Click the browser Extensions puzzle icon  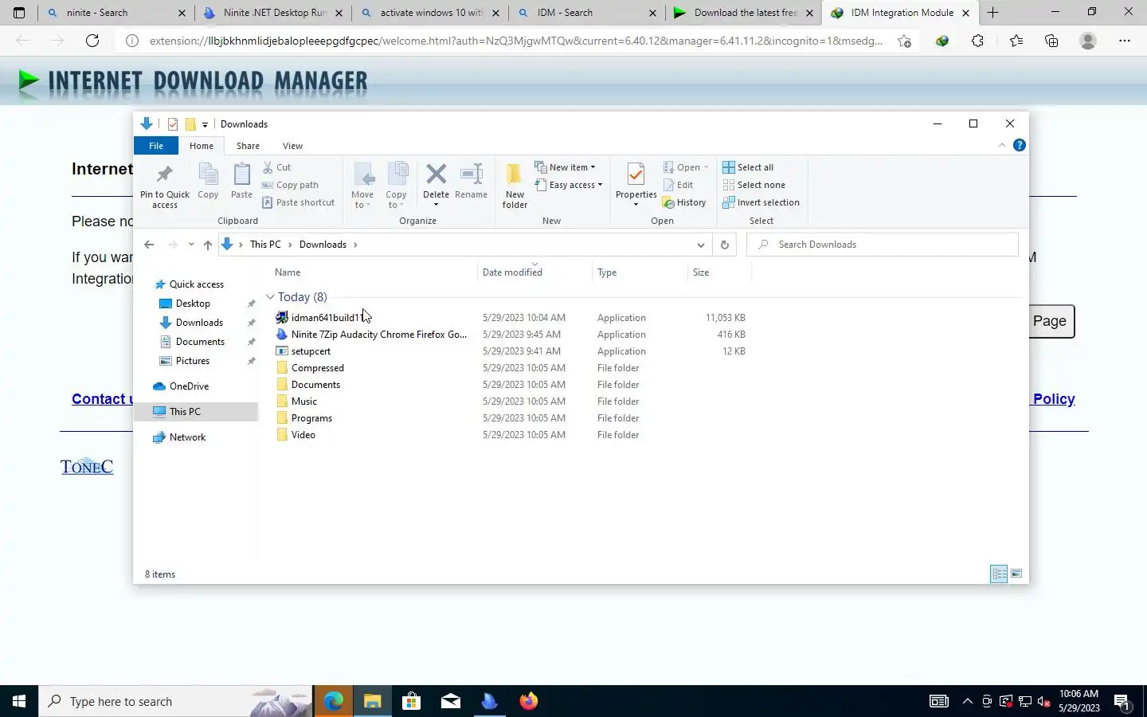coord(977,41)
